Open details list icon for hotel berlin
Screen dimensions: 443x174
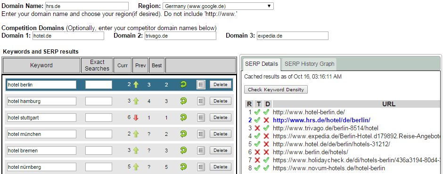point(201,85)
